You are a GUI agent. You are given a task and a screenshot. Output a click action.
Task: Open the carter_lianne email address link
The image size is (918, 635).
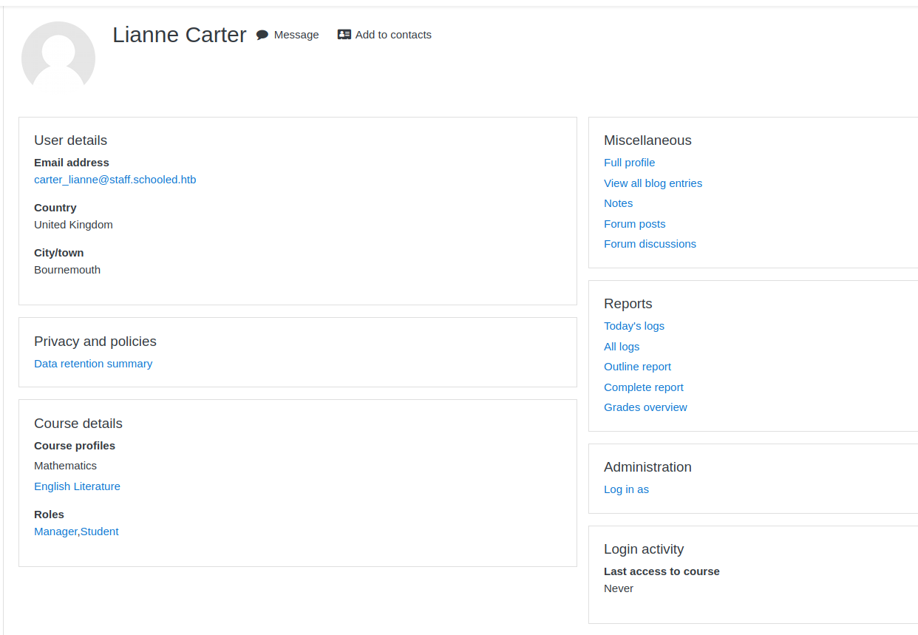pos(115,180)
